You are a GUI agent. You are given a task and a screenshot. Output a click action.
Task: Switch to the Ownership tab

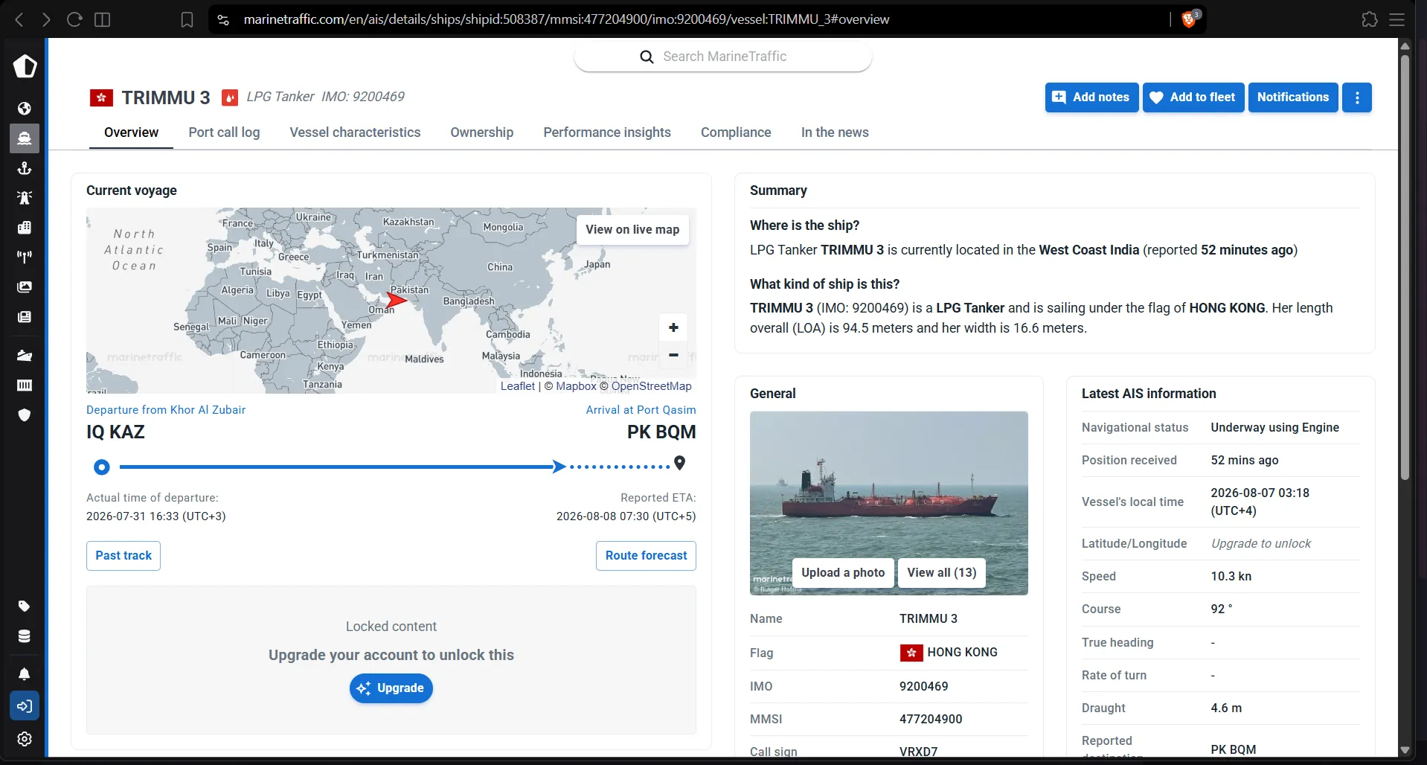pyautogui.click(x=482, y=132)
